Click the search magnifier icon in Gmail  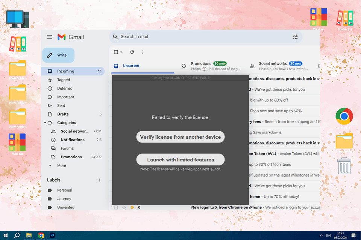pos(115,37)
